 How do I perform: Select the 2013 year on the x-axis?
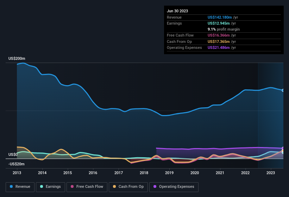pyautogui.click(x=17, y=173)
